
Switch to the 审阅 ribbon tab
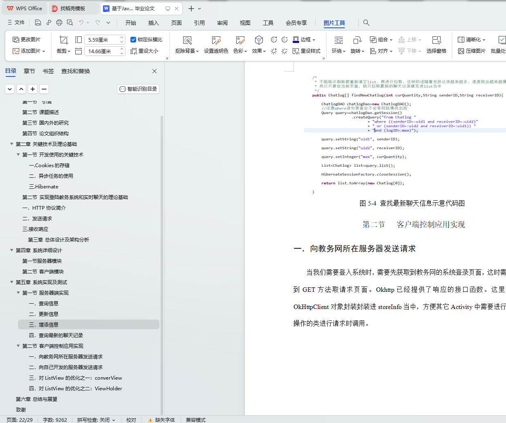pos(222,23)
